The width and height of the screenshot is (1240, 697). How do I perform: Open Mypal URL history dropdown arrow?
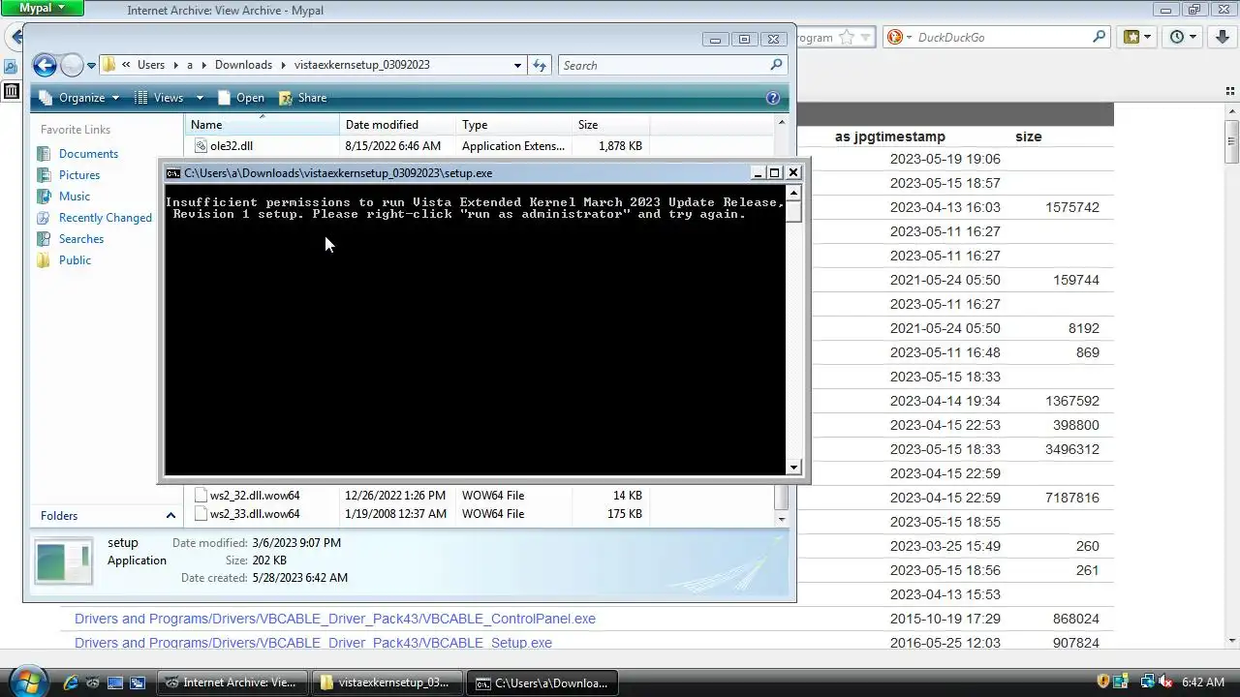point(865,37)
